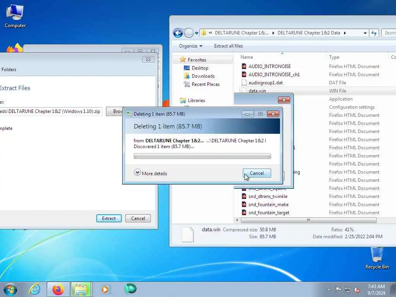
Task: Close the Extract Files wizard window
Action: (148, 59)
